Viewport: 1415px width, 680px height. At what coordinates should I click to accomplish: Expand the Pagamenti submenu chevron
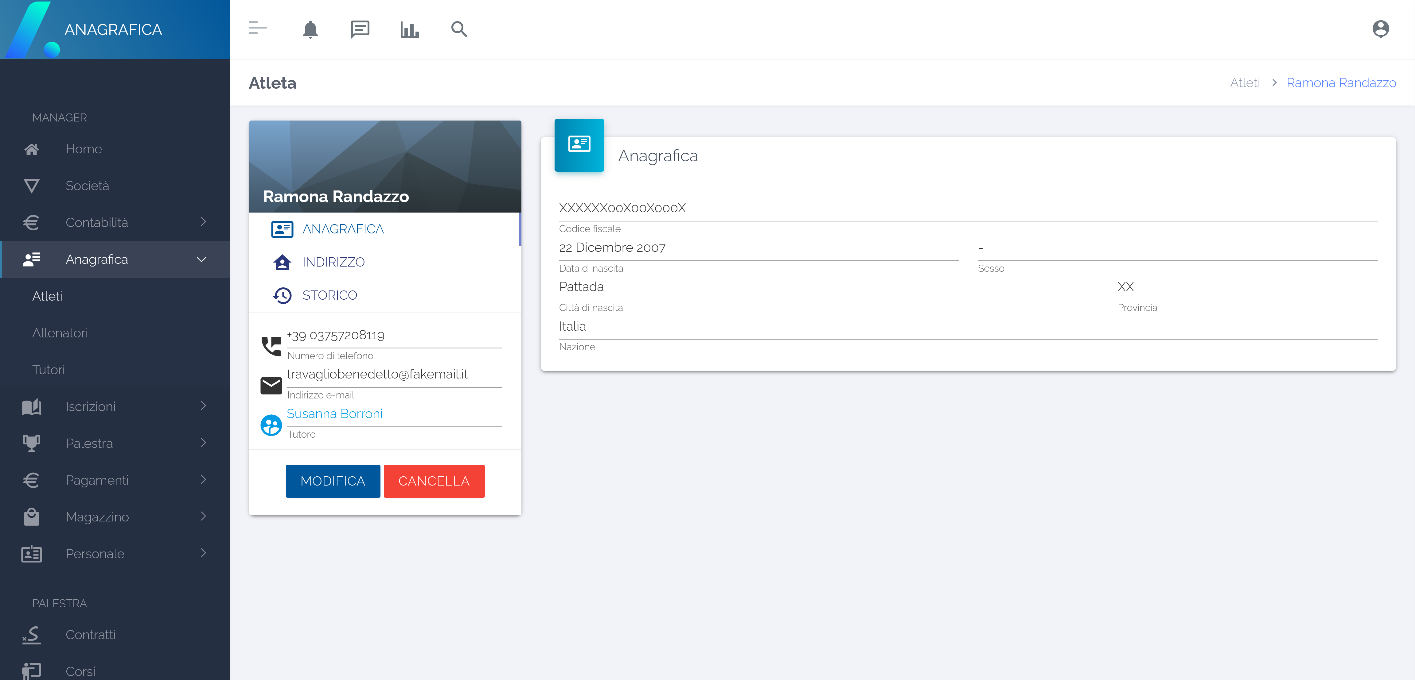[203, 479]
